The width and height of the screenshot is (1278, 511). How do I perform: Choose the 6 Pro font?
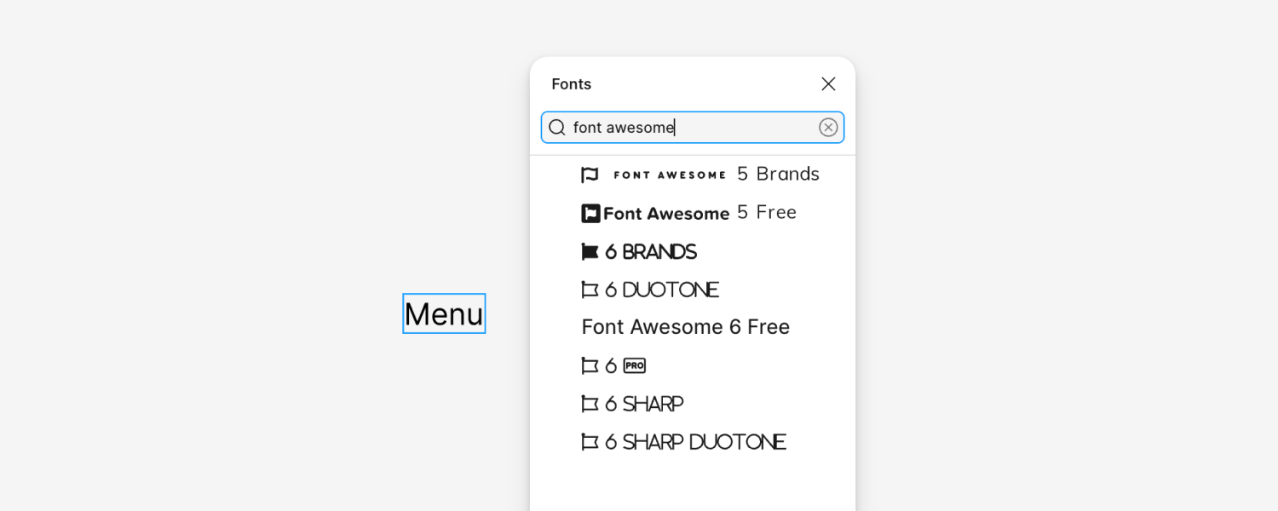click(x=613, y=365)
